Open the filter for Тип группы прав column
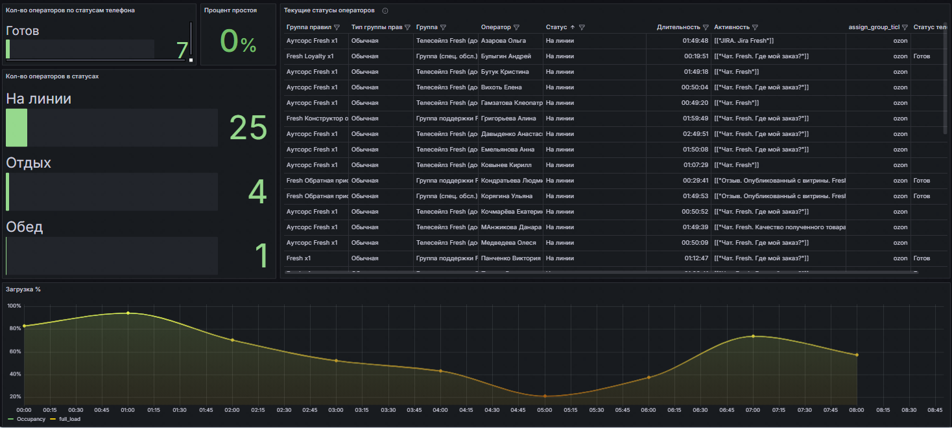 407,28
